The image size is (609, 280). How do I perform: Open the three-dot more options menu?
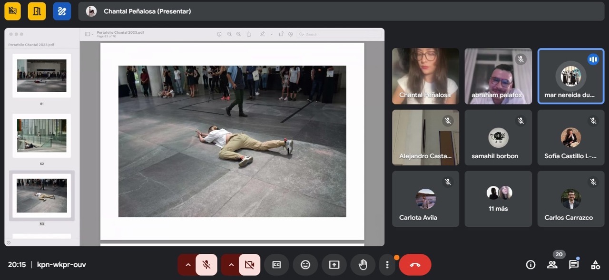387,265
